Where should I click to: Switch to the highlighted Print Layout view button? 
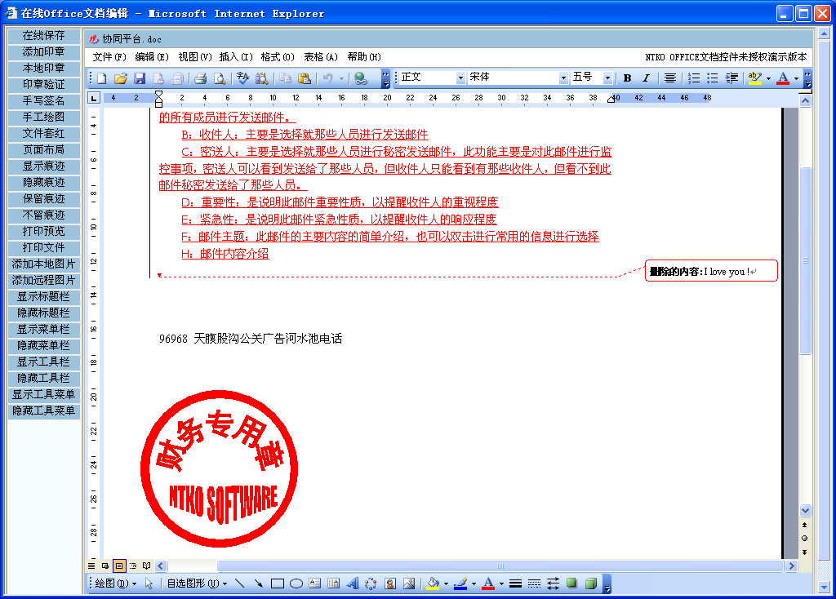(x=119, y=566)
